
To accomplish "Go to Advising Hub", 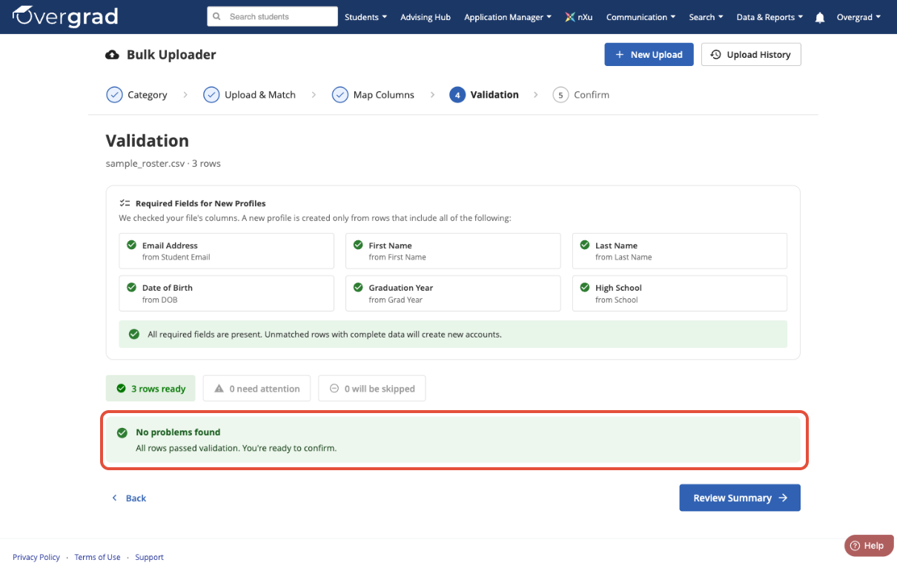I will [426, 17].
